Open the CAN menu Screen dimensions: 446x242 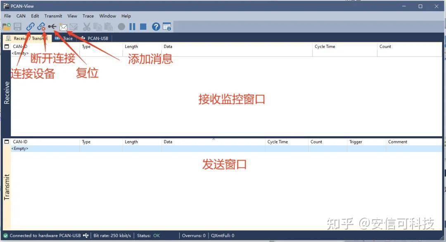pyautogui.click(x=21, y=16)
